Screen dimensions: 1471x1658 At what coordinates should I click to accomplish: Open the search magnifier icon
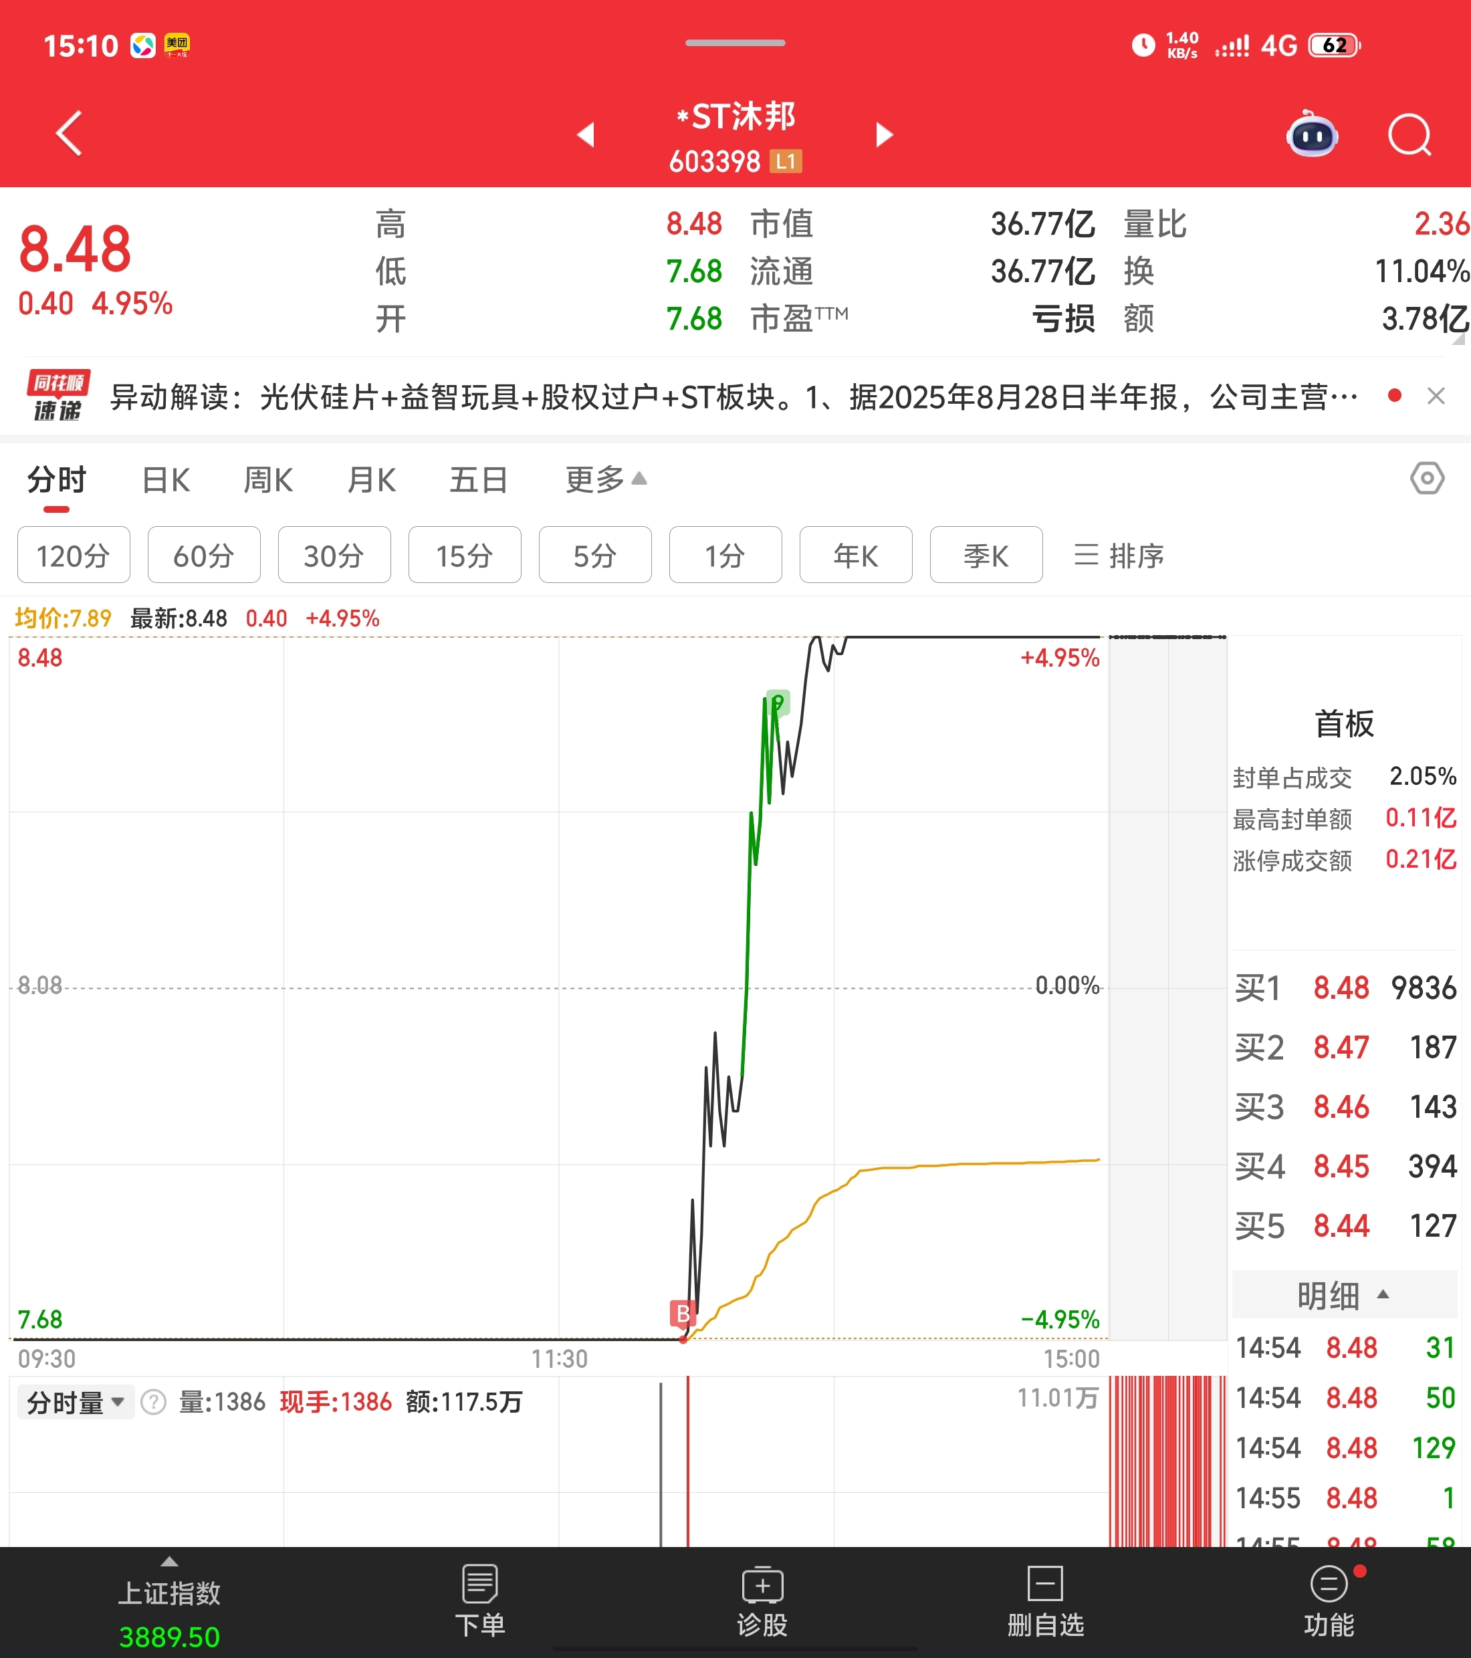click(x=1409, y=134)
